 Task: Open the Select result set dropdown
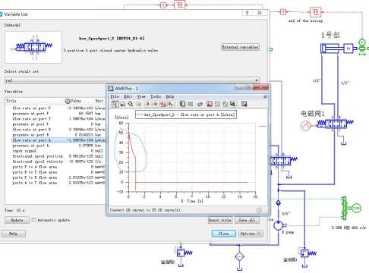[132, 80]
